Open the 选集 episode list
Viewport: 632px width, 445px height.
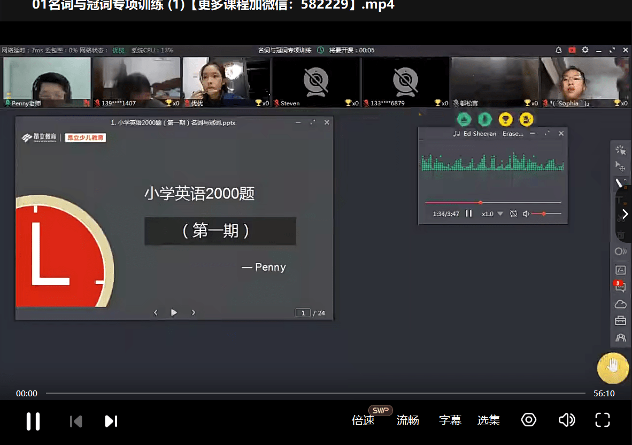click(x=489, y=420)
